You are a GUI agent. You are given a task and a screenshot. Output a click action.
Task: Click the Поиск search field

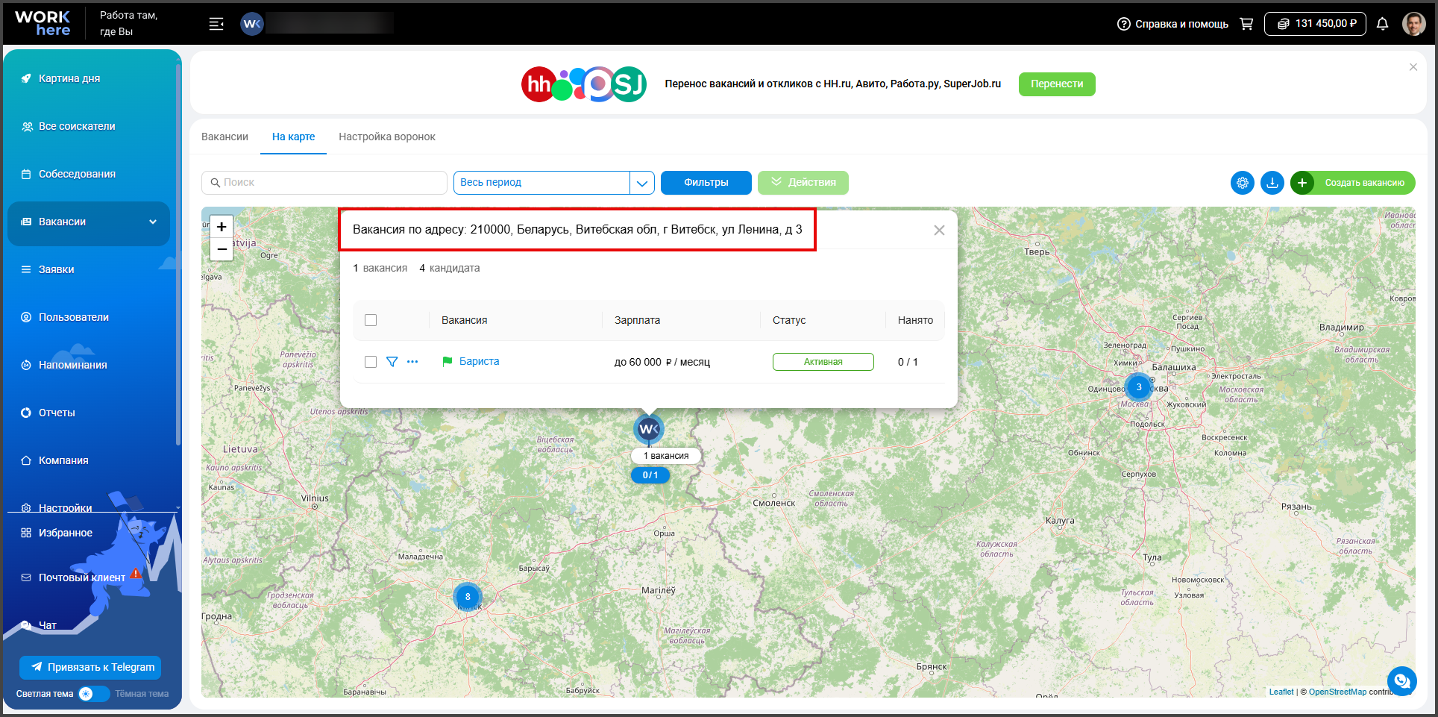coord(324,183)
